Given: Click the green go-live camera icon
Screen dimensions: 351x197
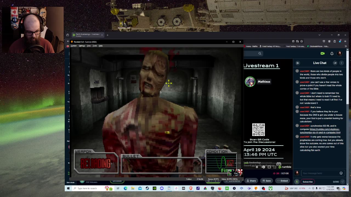Looking at the screenshot, I should (323, 53).
